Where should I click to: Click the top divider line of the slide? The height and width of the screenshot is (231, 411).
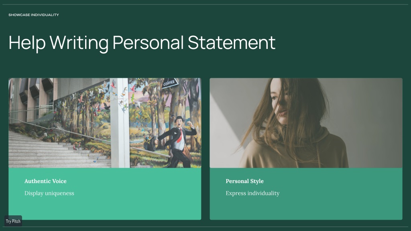coord(205,4)
